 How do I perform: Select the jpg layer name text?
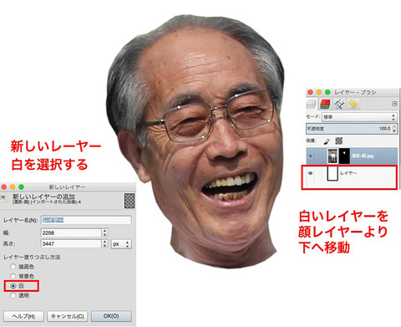pos(363,156)
